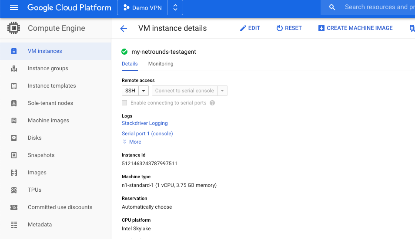415x239 pixels.
Task: Go back with the left arrow
Action: [x=124, y=29]
